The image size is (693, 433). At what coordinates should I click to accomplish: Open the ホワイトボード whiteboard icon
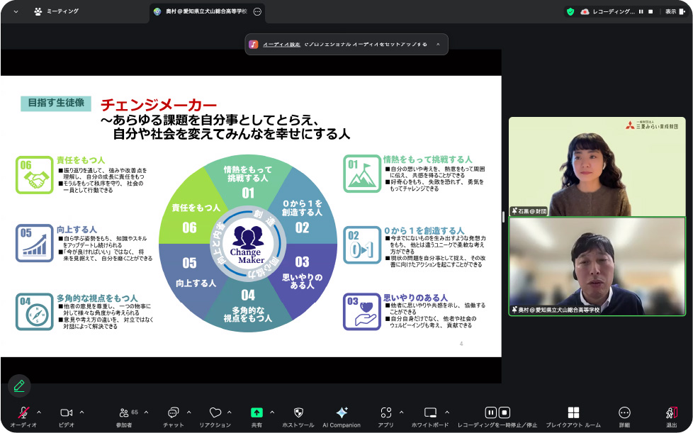[x=430, y=412]
